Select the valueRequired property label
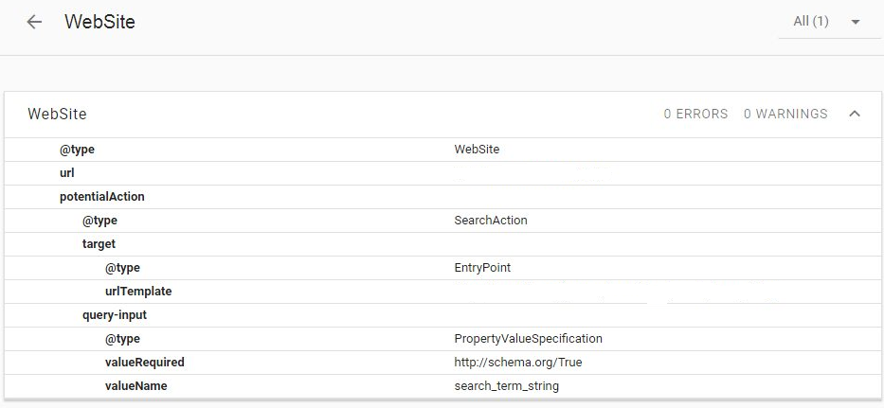Viewport: 884px width, 408px height. [x=144, y=363]
